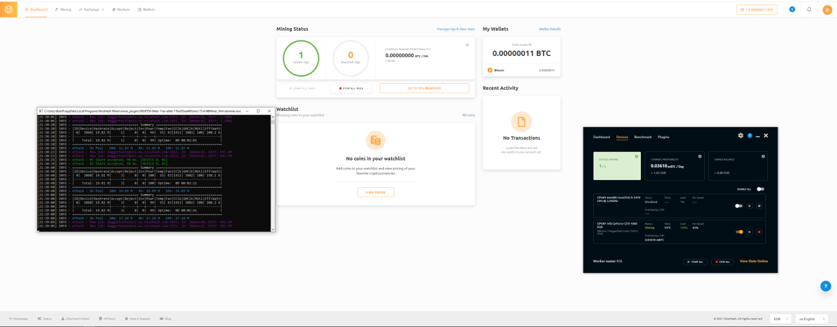Open the Wallet Details link
The image size is (837, 327).
[x=549, y=29]
